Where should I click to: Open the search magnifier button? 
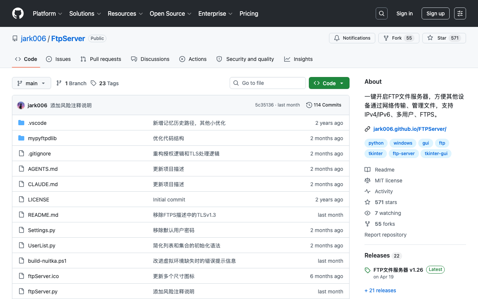coord(382,13)
